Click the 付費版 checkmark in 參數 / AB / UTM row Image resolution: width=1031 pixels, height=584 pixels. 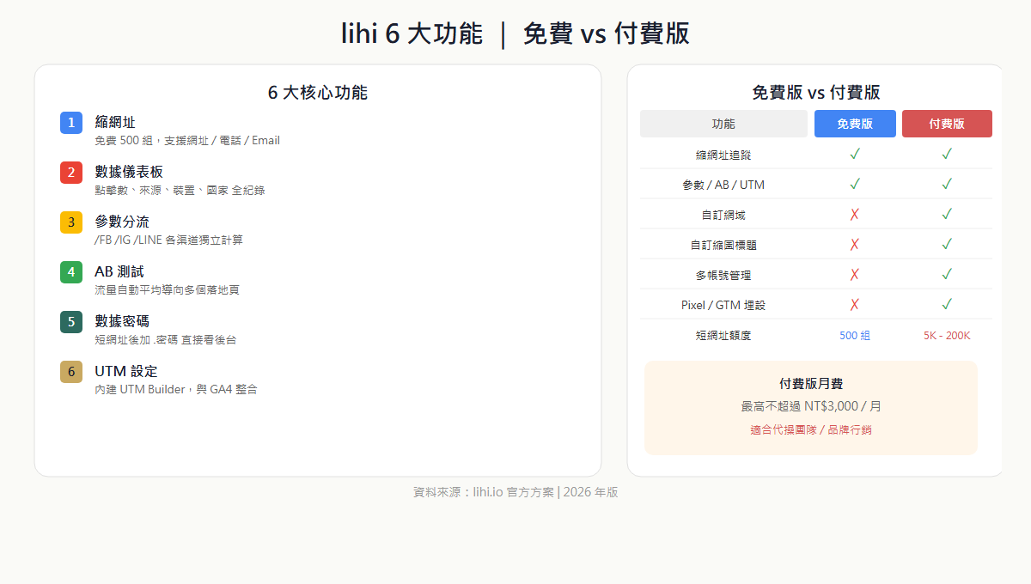(x=947, y=185)
